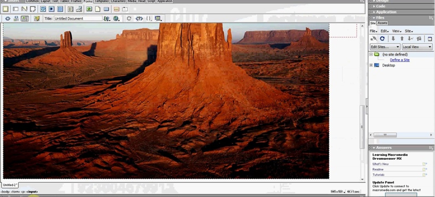Open the Edit Sites dropdown
This screenshot has width=435, height=197.
point(385,47)
